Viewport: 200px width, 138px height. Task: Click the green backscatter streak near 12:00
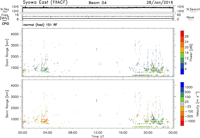tap(96, 49)
